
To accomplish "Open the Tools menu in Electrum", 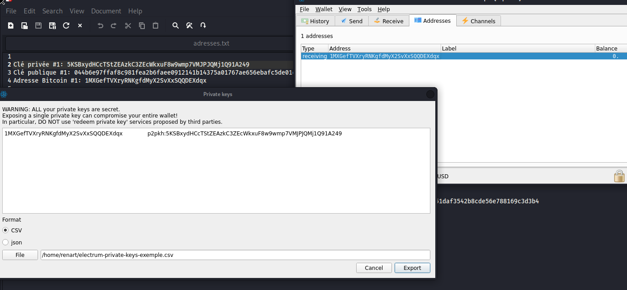I will click(x=364, y=9).
